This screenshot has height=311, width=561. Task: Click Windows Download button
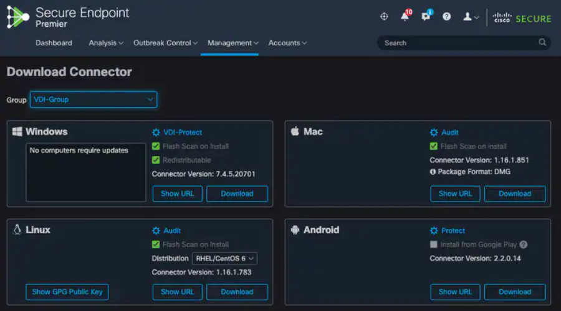tap(237, 193)
